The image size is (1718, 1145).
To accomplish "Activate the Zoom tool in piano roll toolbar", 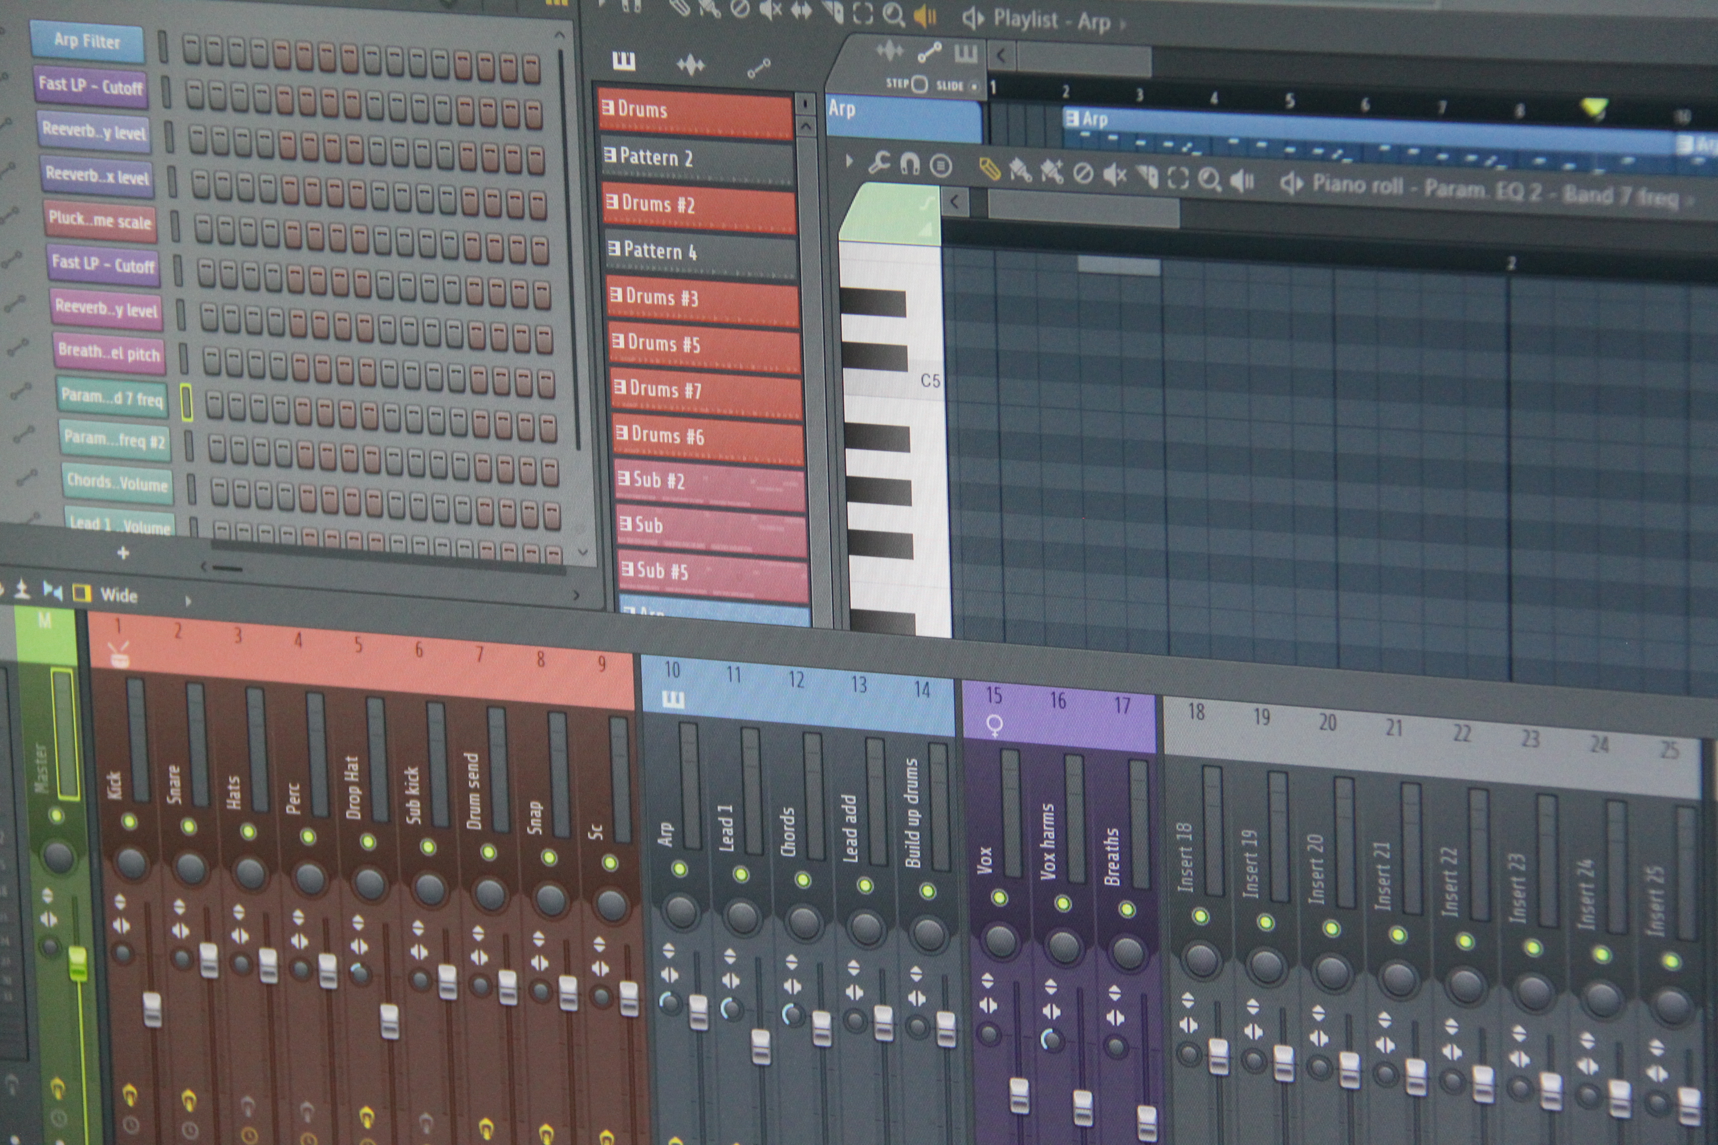I will [1209, 179].
